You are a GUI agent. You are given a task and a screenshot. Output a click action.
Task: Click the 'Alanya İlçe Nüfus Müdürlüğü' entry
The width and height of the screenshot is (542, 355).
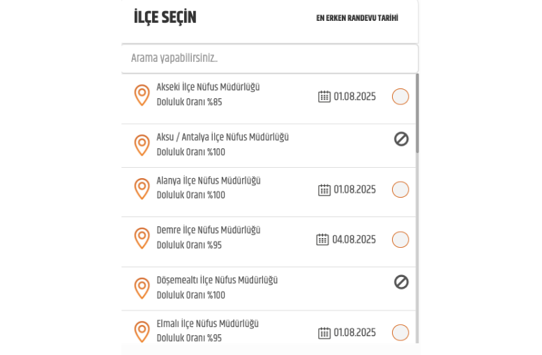pyautogui.click(x=209, y=181)
